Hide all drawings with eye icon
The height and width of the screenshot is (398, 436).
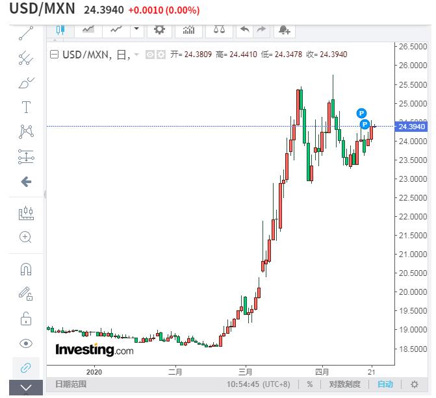[x=26, y=343]
